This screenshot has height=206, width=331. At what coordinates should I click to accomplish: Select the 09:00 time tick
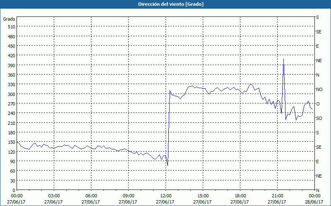pos(129,196)
